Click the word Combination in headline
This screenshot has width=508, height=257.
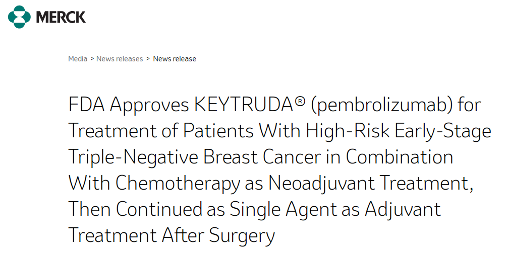(399, 157)
